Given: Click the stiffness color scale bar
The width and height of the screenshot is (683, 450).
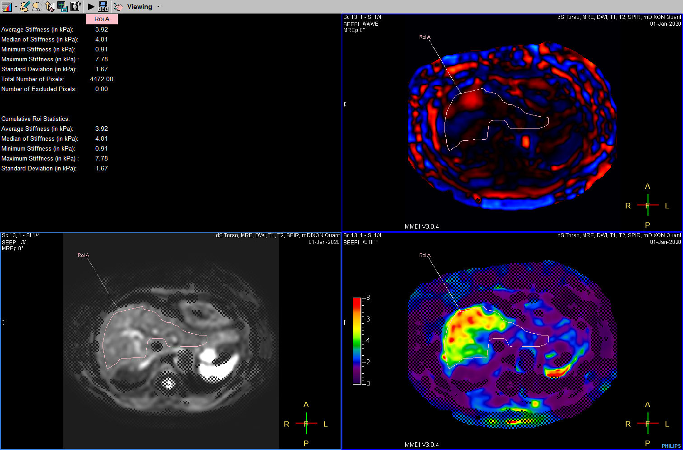Looking at the screenshot, I should 356,340.
